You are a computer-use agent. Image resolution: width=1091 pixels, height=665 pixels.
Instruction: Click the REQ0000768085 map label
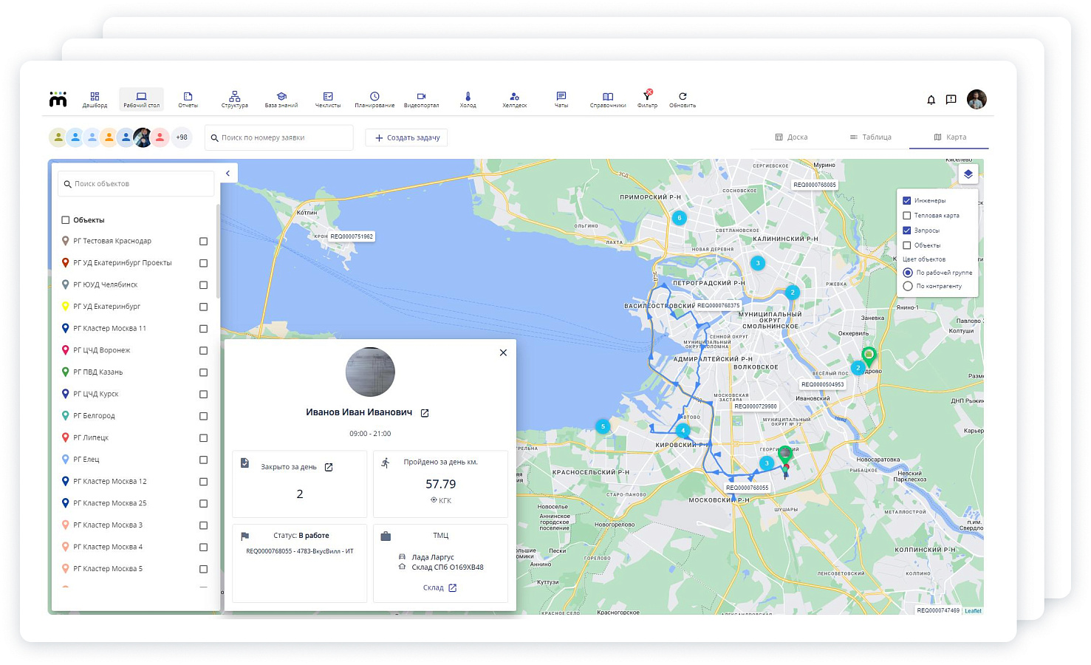tap(815, 185)
